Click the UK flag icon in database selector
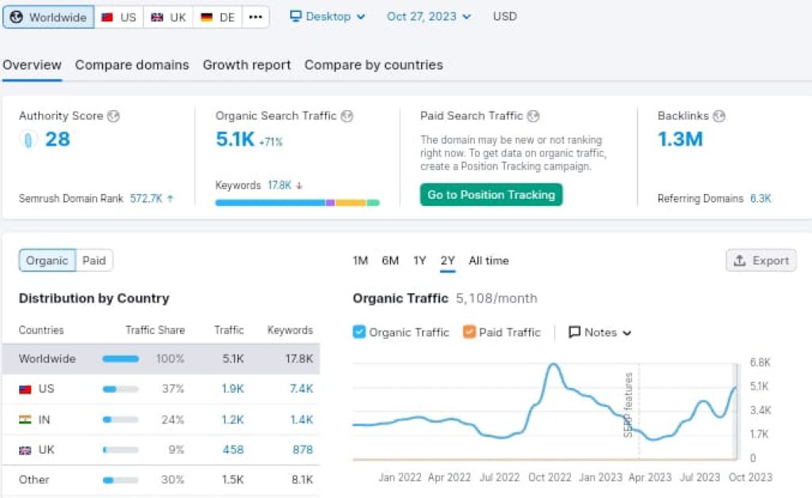 [x=157, y=17]
